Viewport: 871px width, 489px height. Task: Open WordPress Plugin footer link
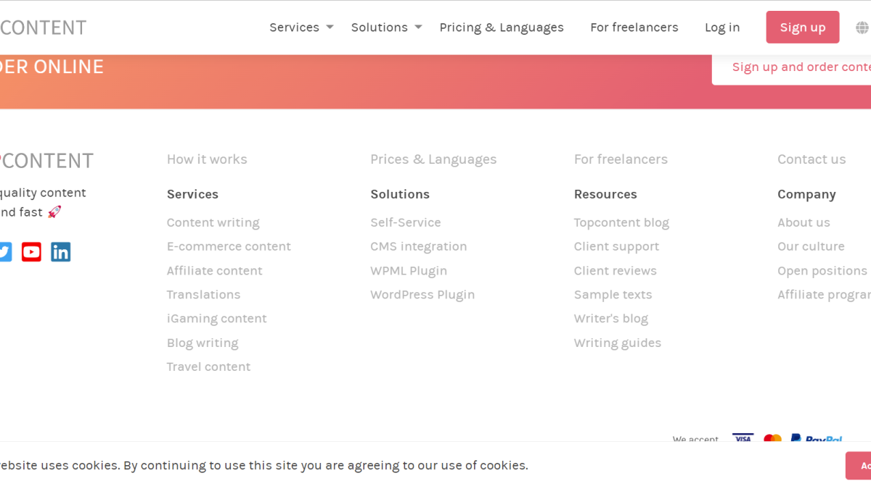tap(422, 295)
